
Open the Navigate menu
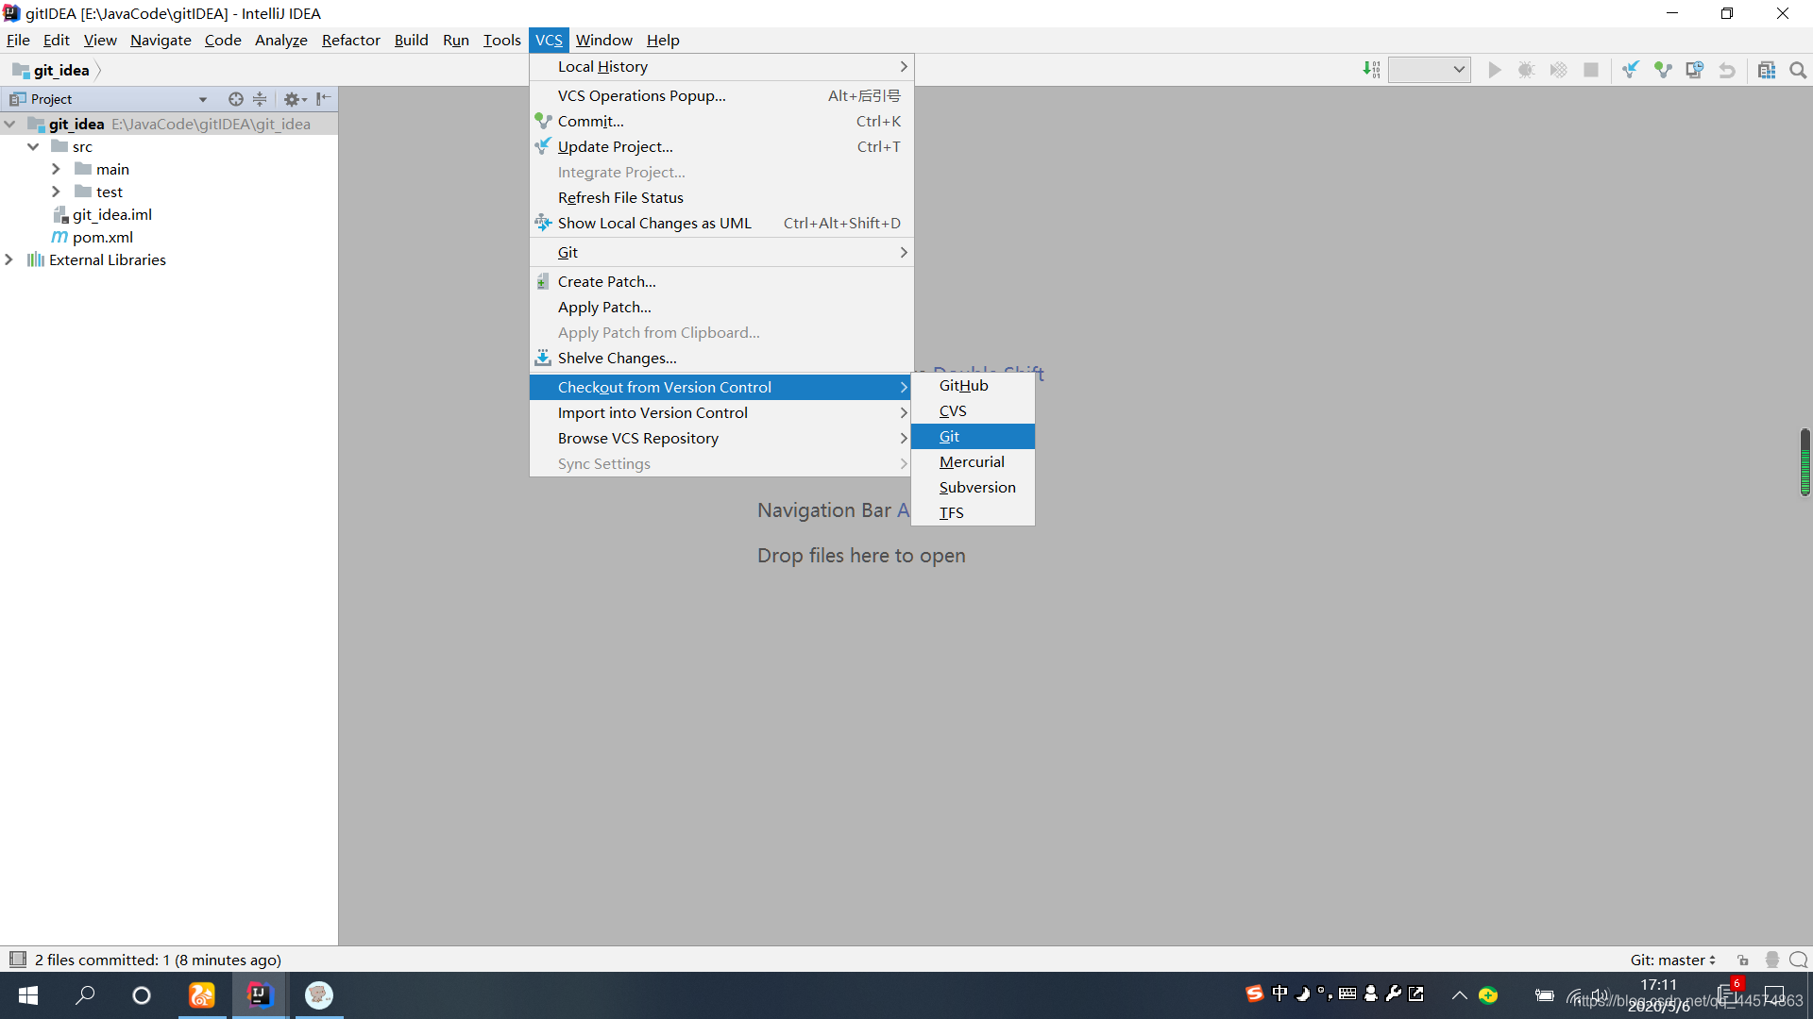161,40
